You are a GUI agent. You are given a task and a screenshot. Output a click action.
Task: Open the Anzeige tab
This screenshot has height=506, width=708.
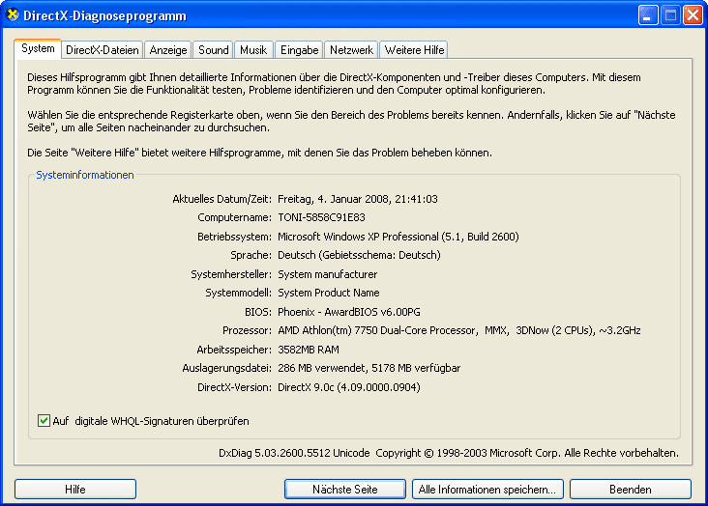tap(168, 50)
